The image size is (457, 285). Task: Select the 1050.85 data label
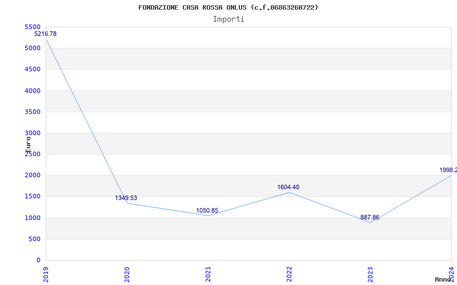(x=207, y=210)
